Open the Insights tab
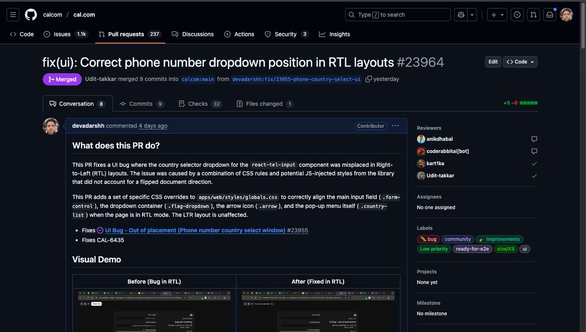 point(335,34)
